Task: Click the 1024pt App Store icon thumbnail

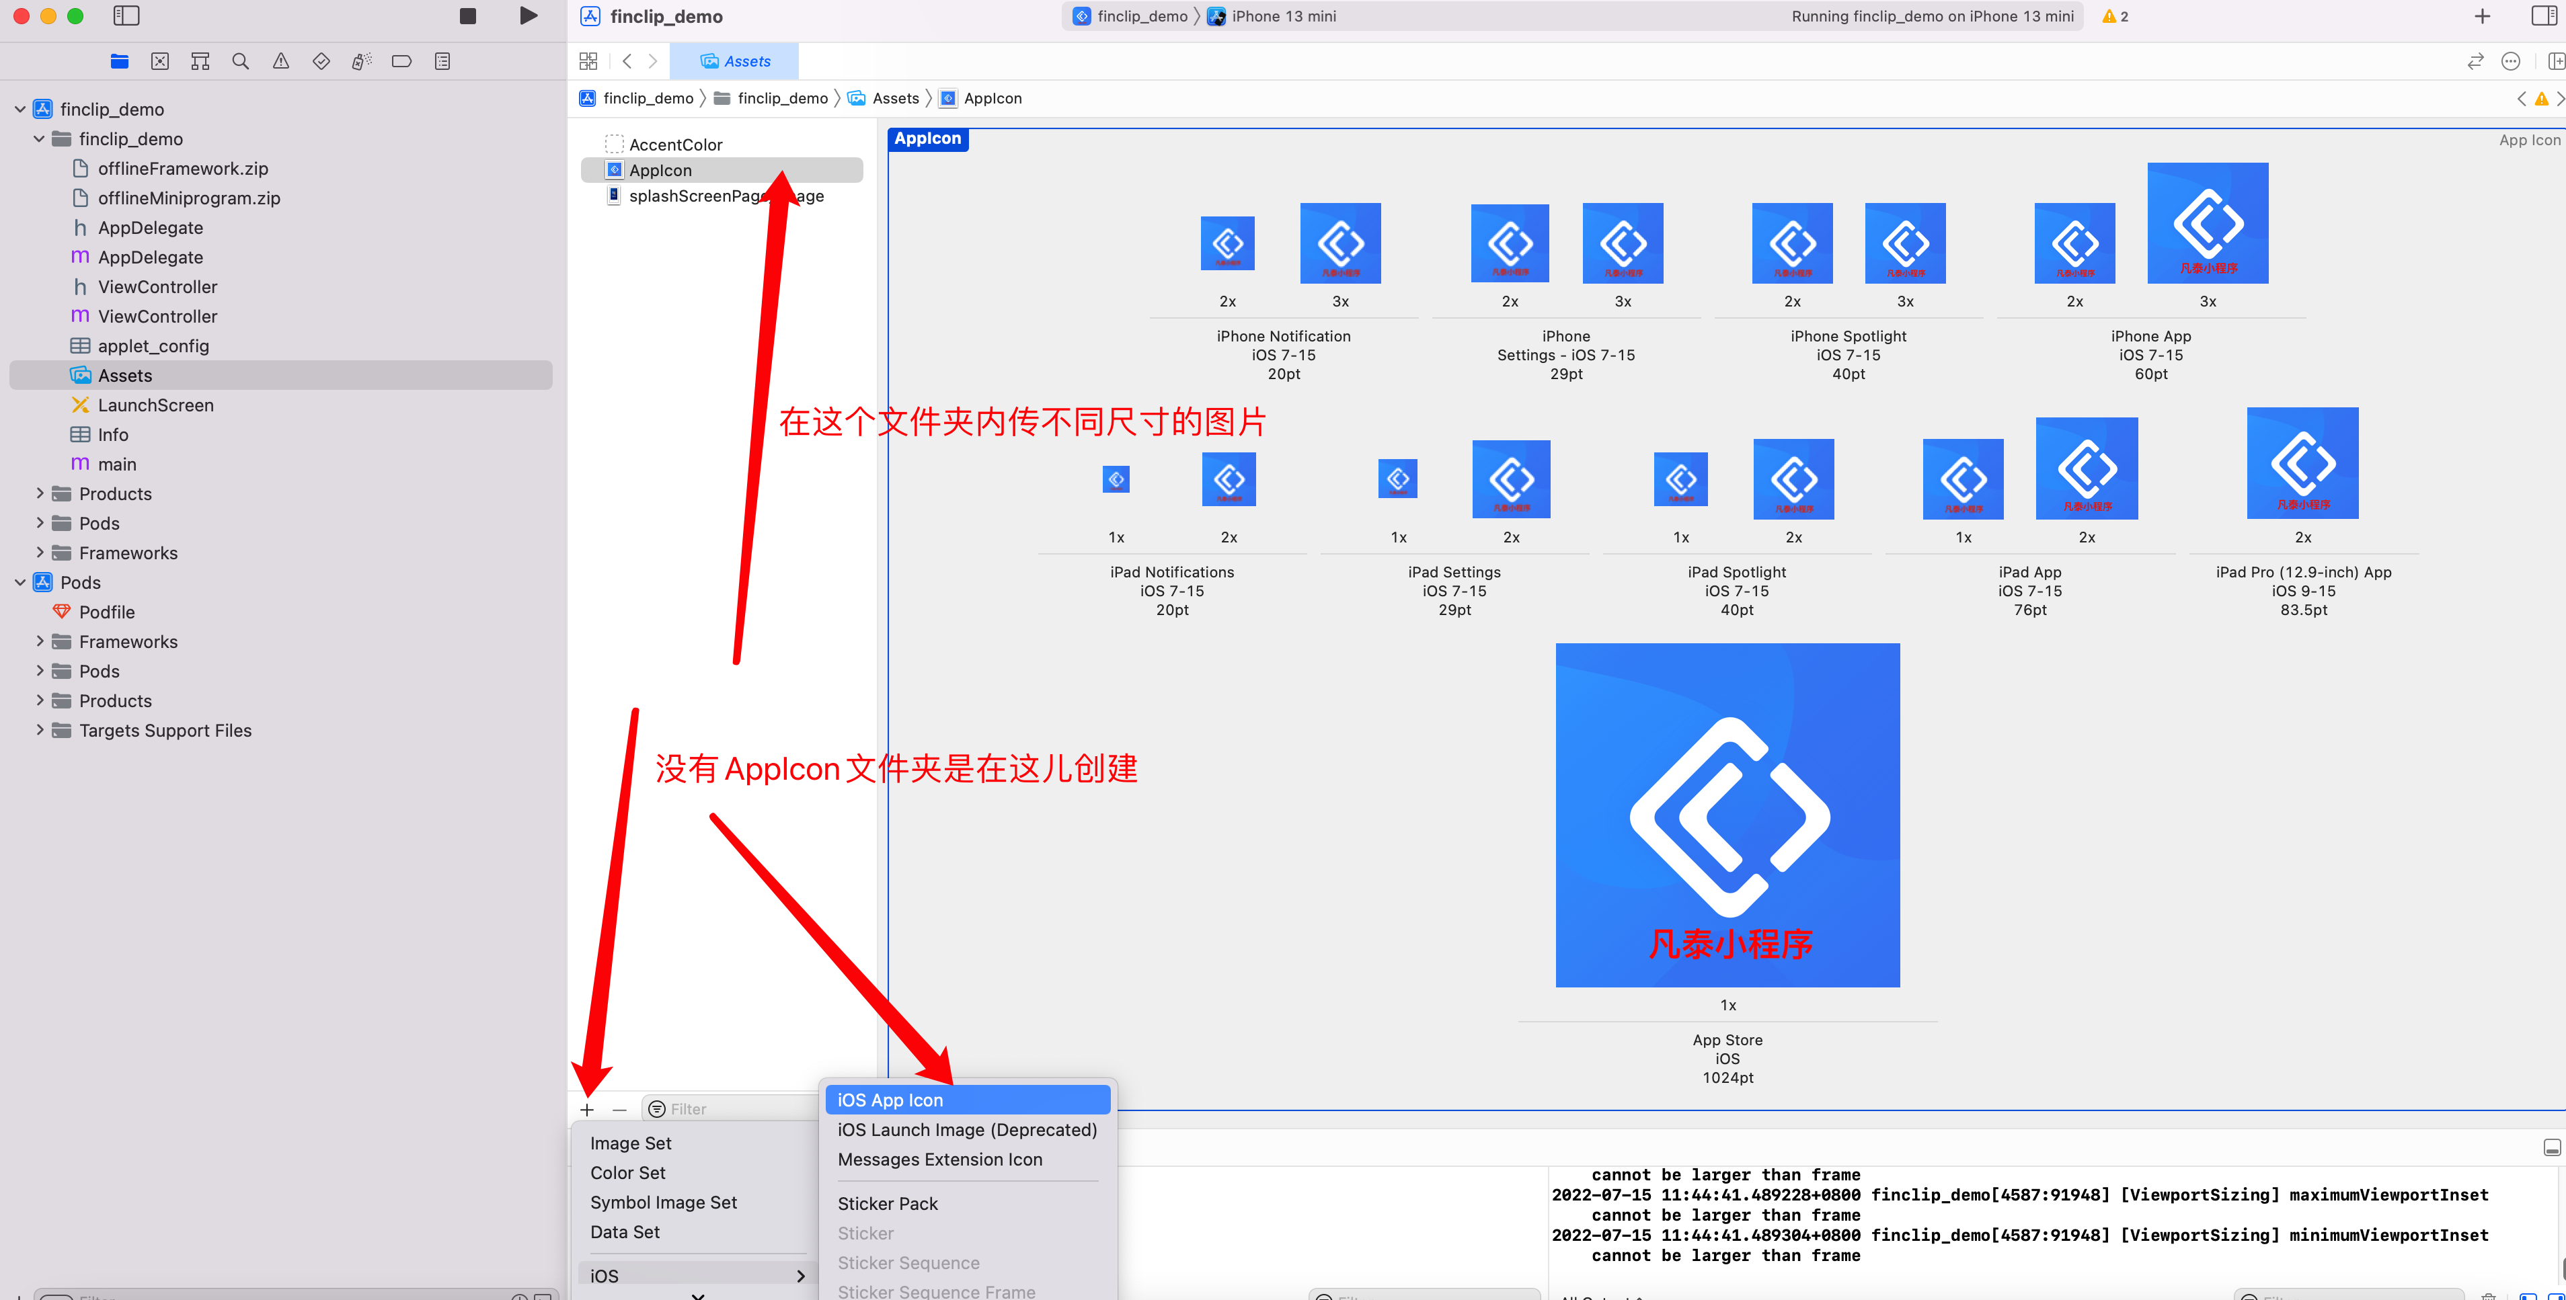Action: tap(1727, 814)
